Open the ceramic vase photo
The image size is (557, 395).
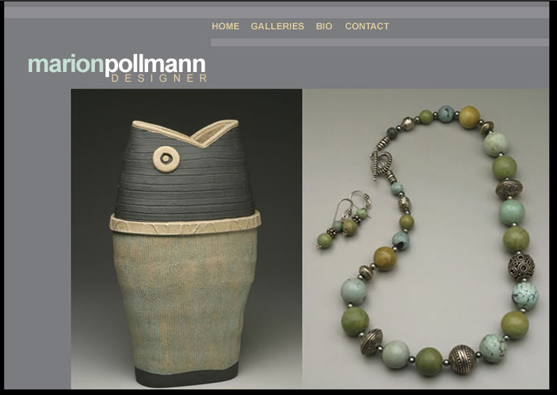tap(187, 238)
